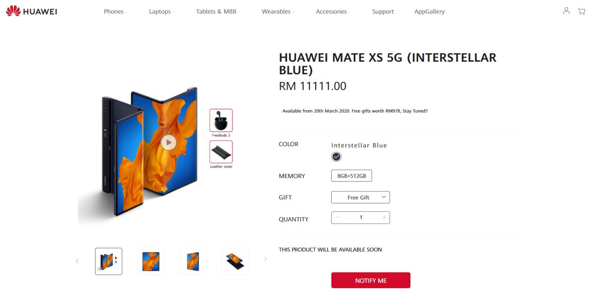
Task: Expand the Laptops menu
Action: point(162,11)
